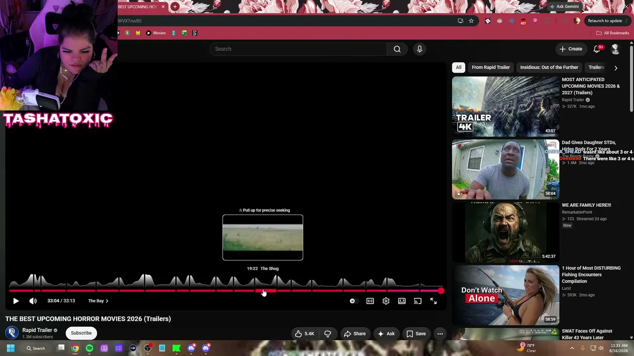Click the YouTube search field
The height and width of the screenshot is (356, 634).
click(x=298, y=49)
